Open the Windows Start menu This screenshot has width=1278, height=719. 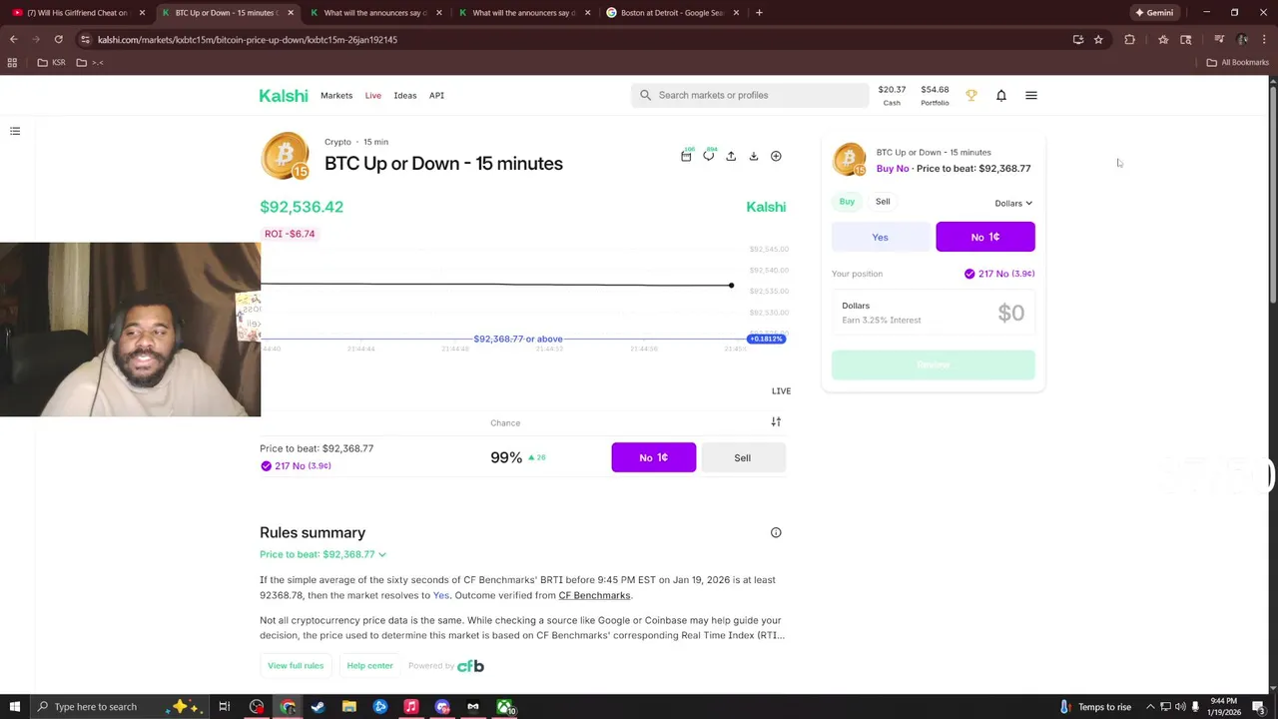coord(15,707)
